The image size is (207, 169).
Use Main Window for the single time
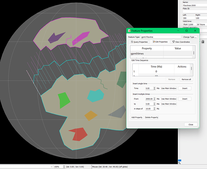click(x=169, y=88)
